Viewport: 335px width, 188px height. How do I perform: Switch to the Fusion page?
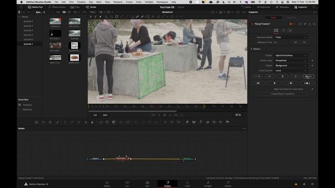167,184
